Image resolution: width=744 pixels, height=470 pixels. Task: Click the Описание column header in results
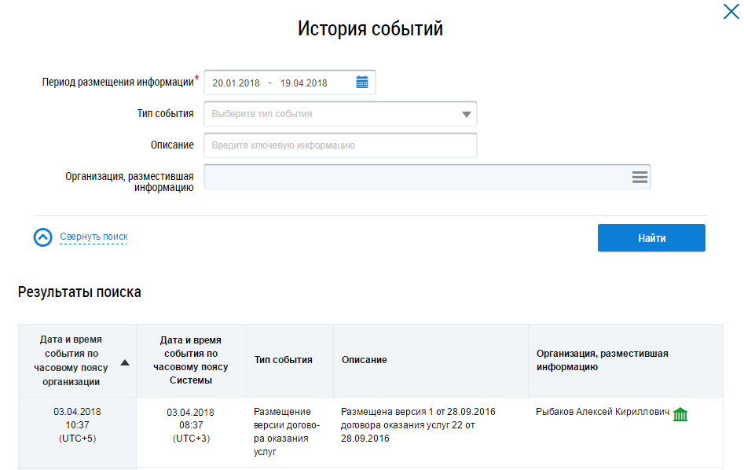pos(365,360)
